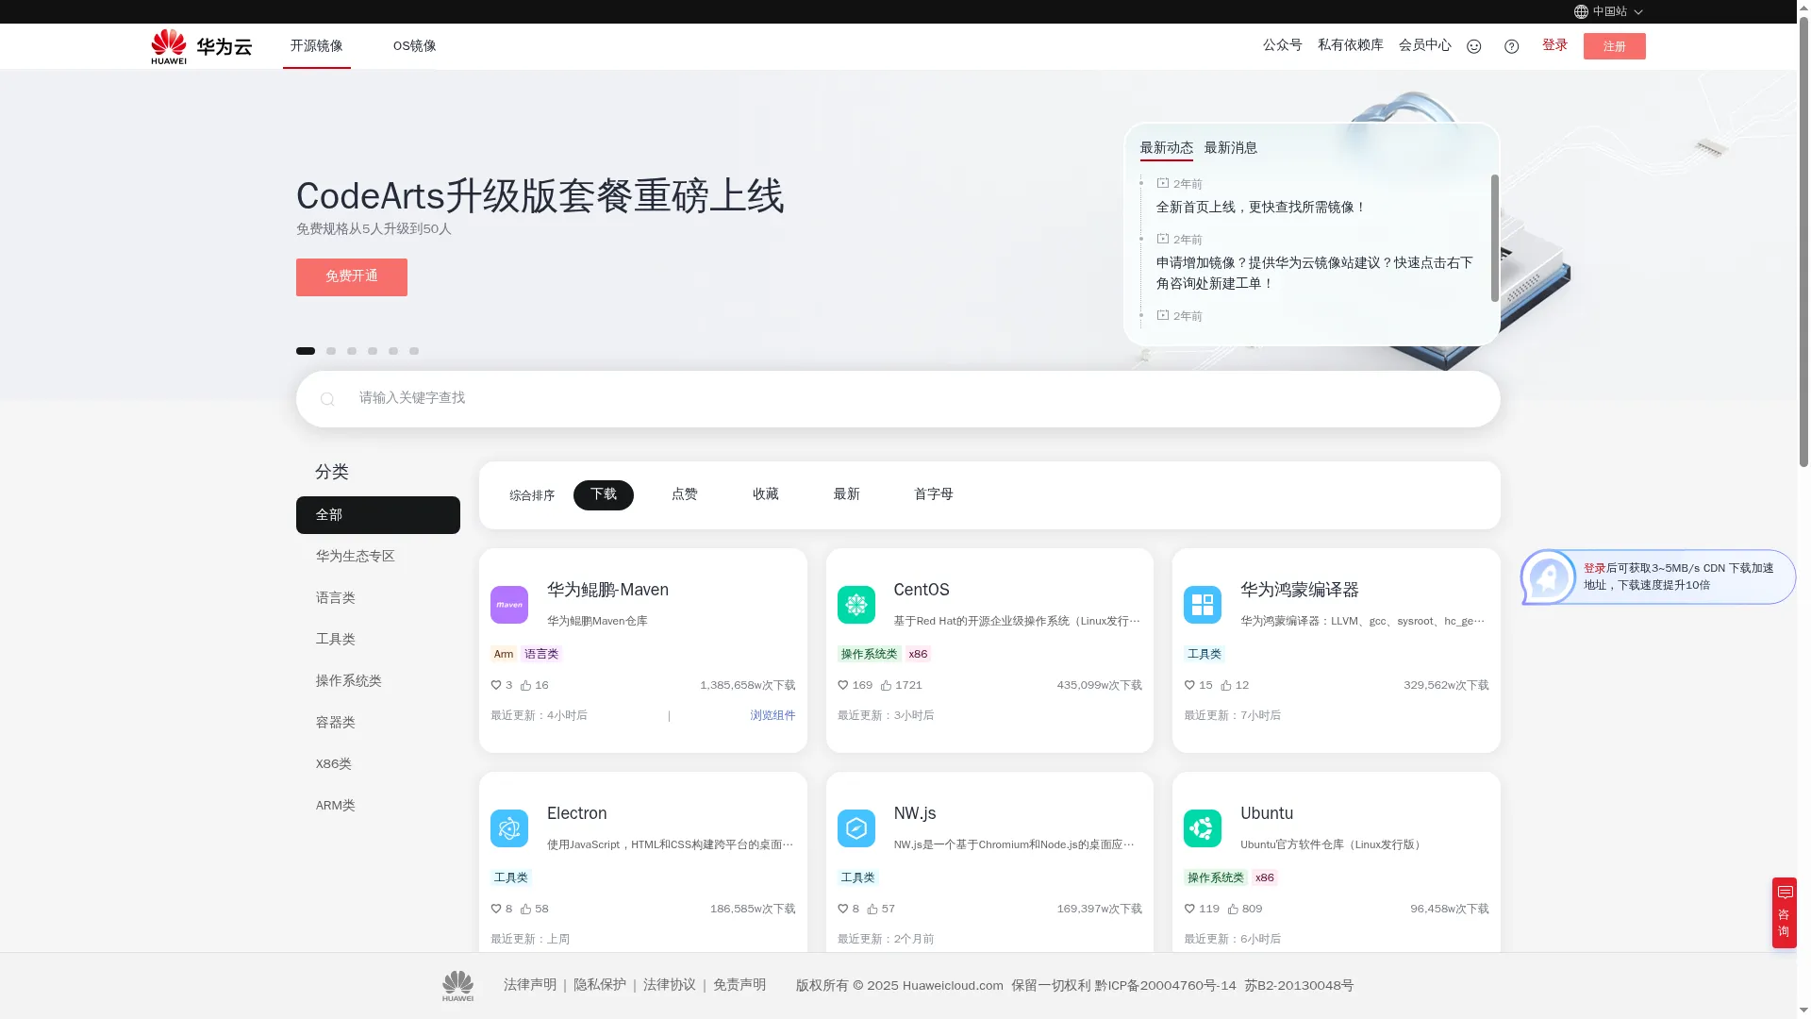Select the second carousel indicator dot
Screen dimensions: 1811x1019
pyautogui.click(x=331, y=350)
